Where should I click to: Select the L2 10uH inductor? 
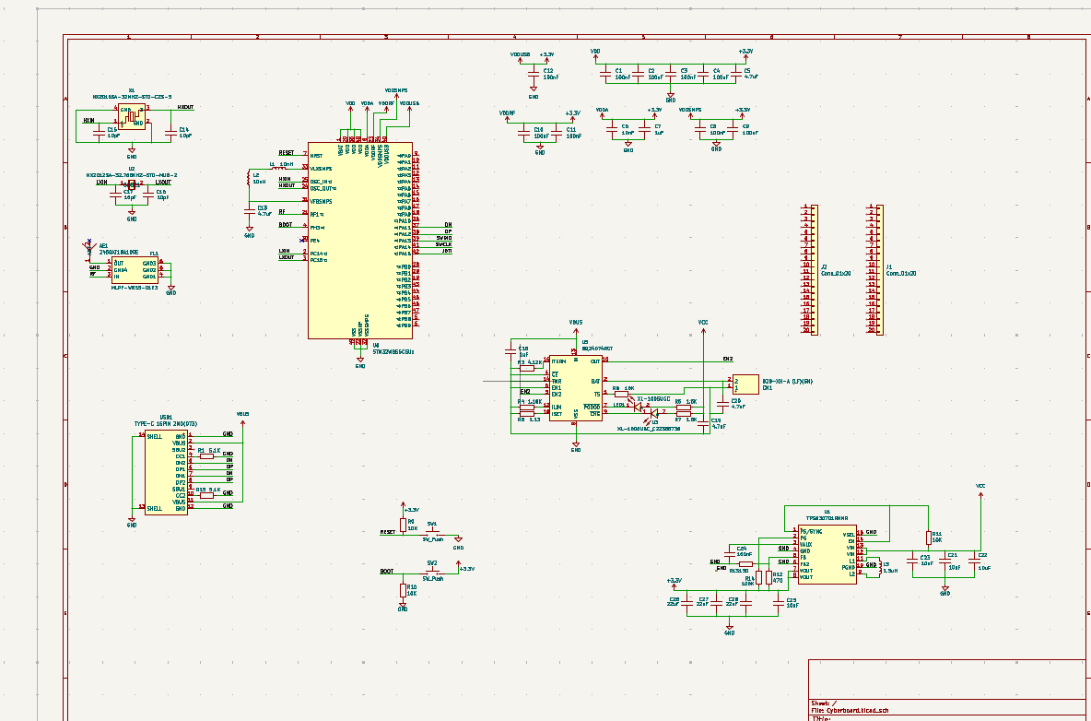(249, 177)
